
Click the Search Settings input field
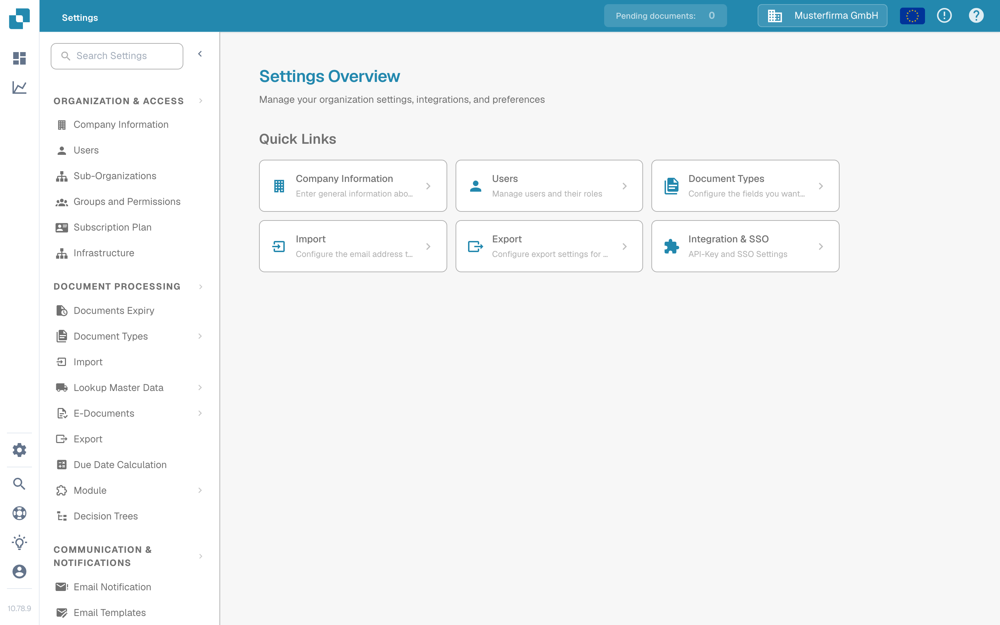point(117,56)
